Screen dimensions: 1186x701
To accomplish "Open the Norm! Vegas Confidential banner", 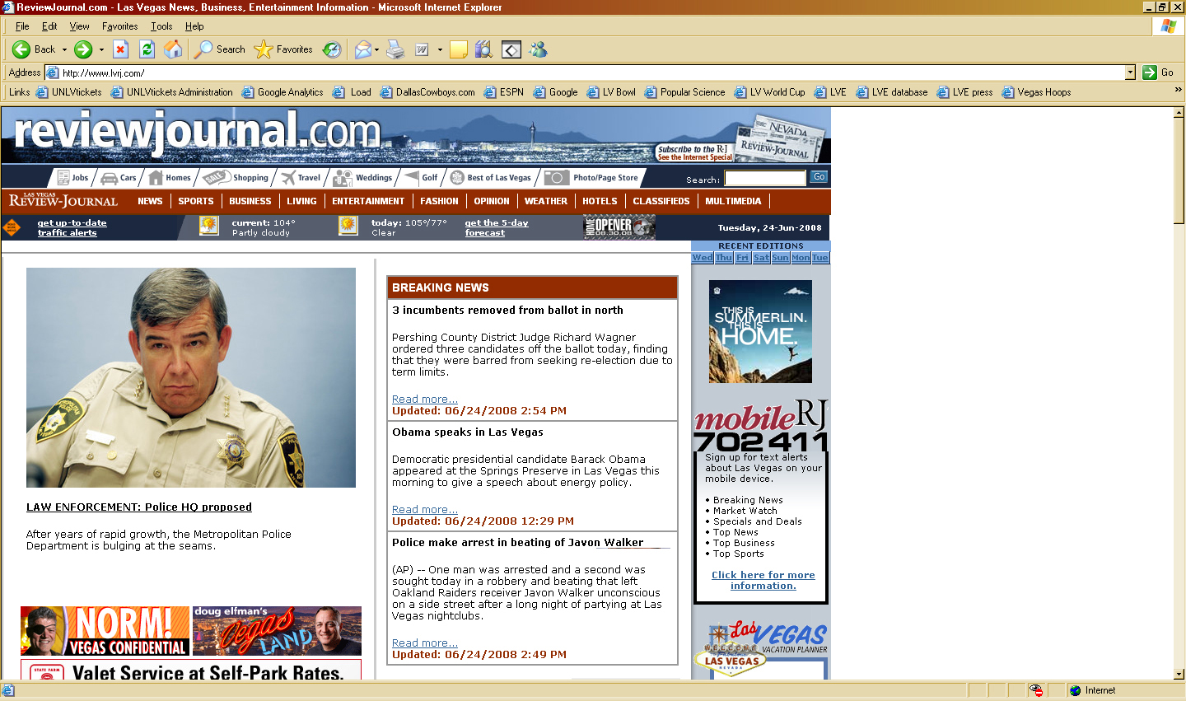I will point(105,631).
